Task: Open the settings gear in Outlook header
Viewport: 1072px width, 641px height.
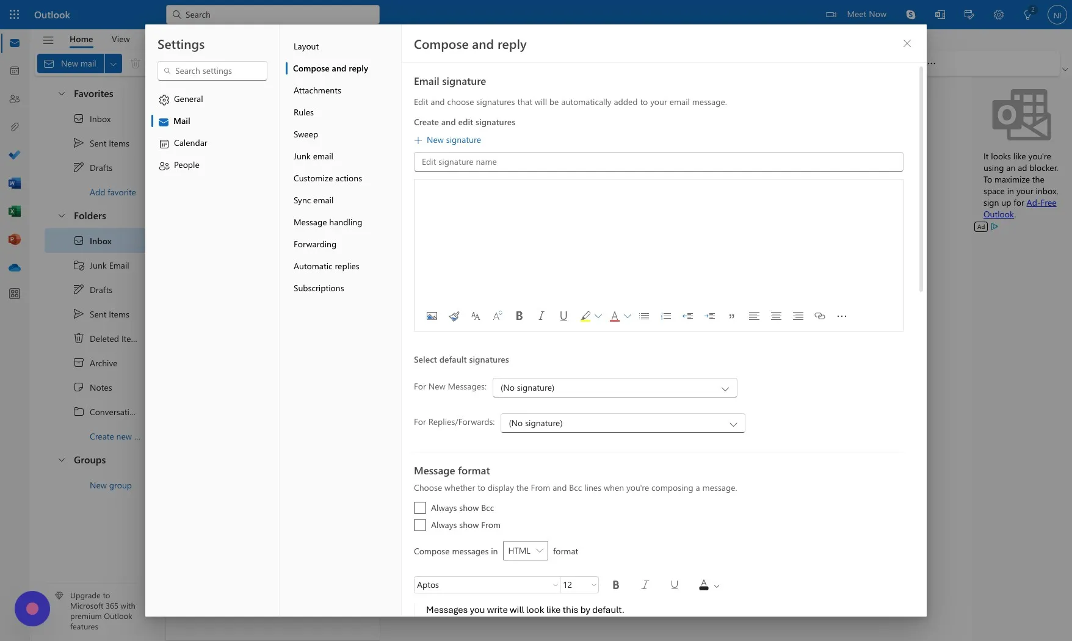Action: (999, 15)
